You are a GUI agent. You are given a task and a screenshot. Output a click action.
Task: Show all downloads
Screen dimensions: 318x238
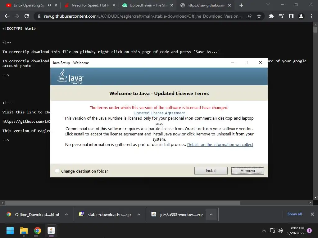click(x=294, y=214)
